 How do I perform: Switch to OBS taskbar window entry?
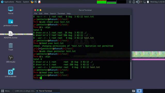pyautogui.click(x=23, y=91)
